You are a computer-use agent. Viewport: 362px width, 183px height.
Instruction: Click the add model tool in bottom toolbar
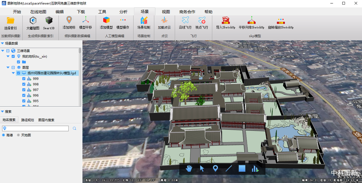tap(255, 168)
